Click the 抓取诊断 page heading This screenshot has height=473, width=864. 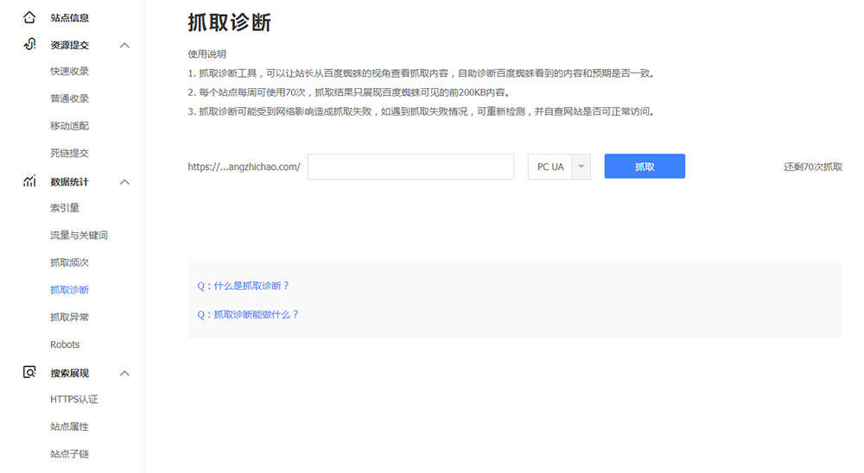(x=229, y=22)
